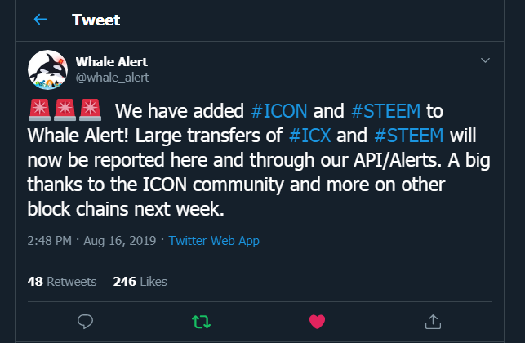
Task: Open the second #STEEM hashtag on line two
Action: 409,134
